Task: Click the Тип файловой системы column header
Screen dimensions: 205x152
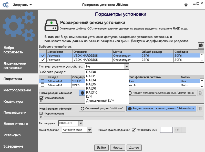Action: point(155,77)
